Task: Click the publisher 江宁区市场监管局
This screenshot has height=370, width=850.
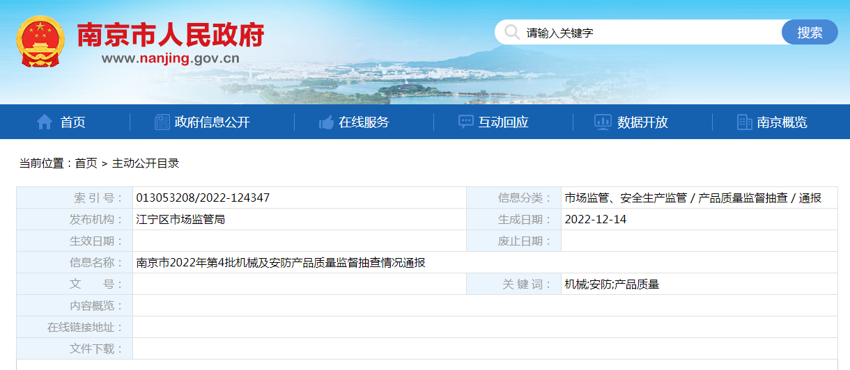Action: [x=180, y=219]
